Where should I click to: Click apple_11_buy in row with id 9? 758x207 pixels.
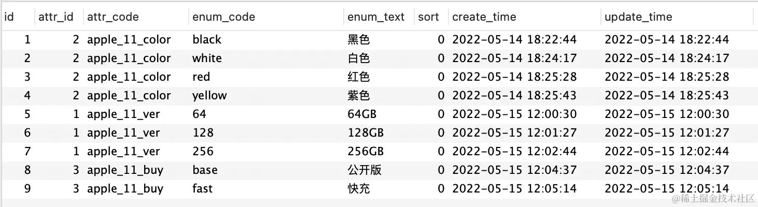[x=125, y=189]
